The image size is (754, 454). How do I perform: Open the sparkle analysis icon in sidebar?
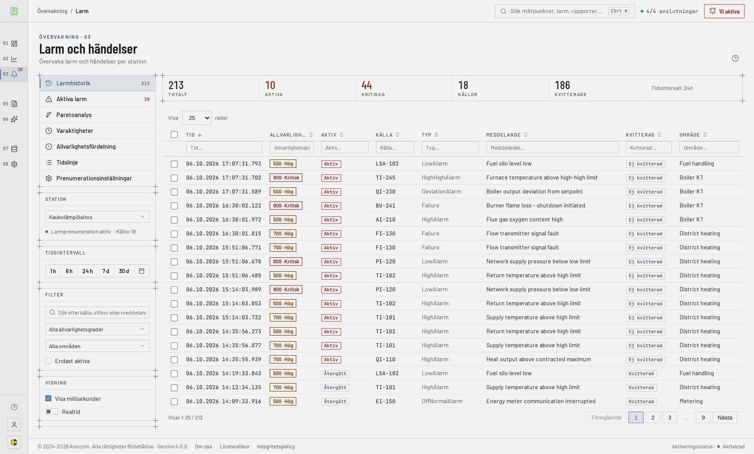click(x=14, y=119)
